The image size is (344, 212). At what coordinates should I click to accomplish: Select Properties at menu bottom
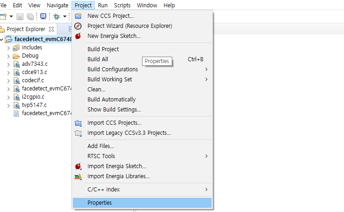point(142,203)
